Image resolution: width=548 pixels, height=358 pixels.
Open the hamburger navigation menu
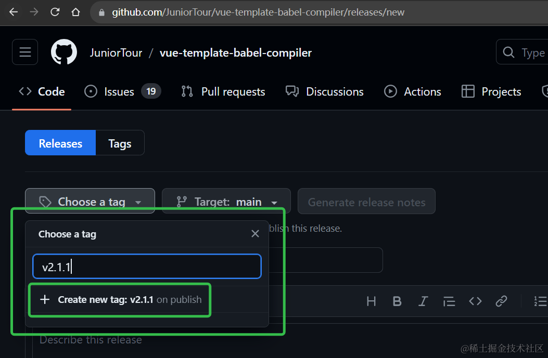[25, 52]
